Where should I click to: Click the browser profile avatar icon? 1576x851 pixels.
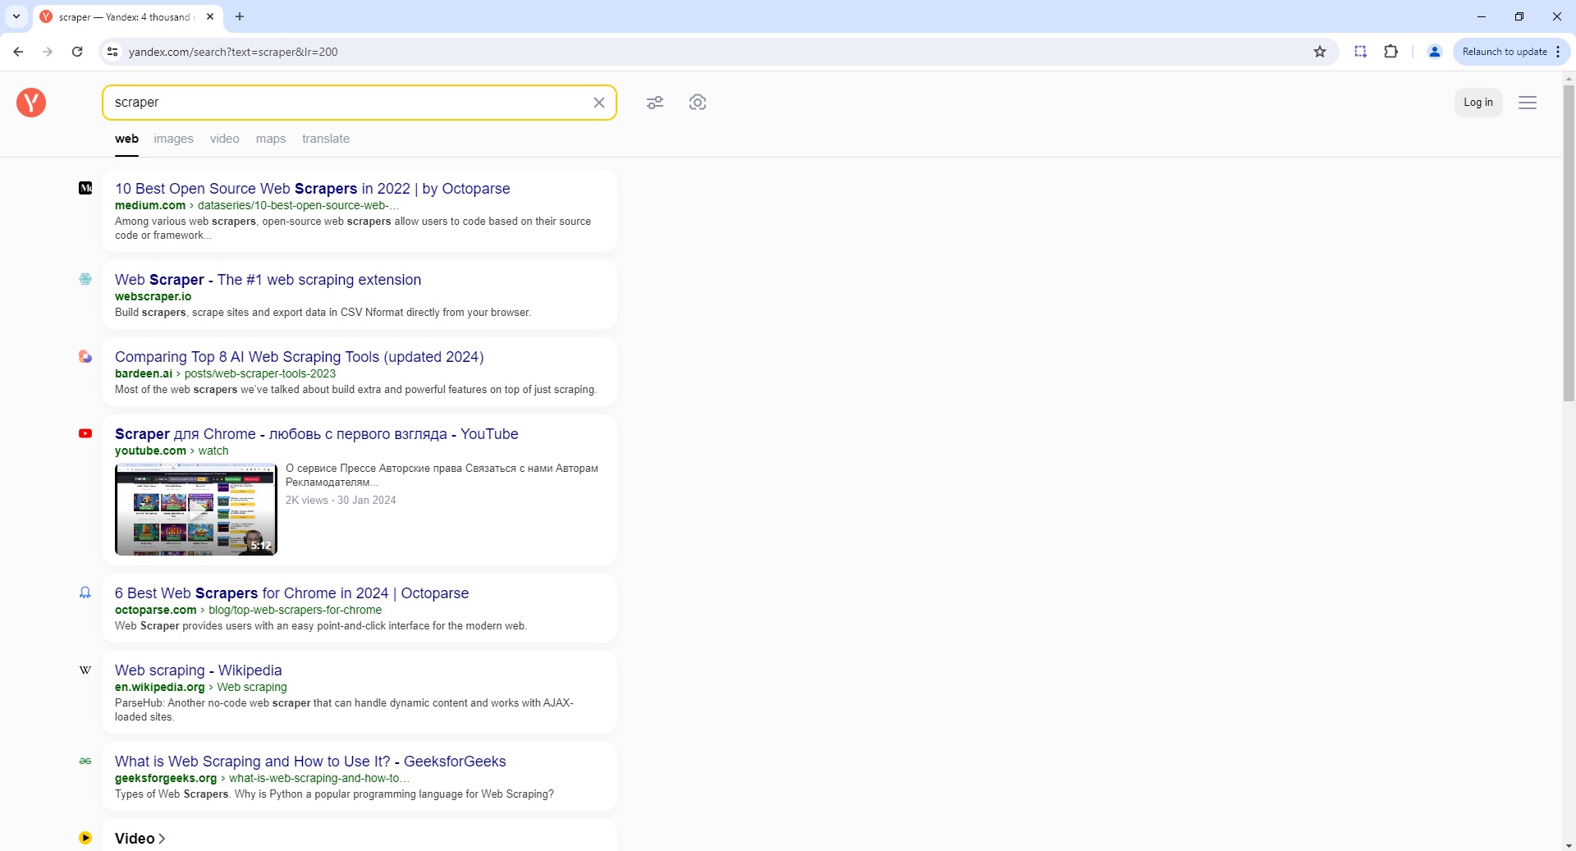1434,51
